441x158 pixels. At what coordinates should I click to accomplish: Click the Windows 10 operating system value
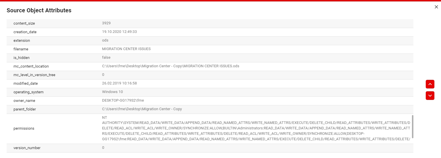112,92
